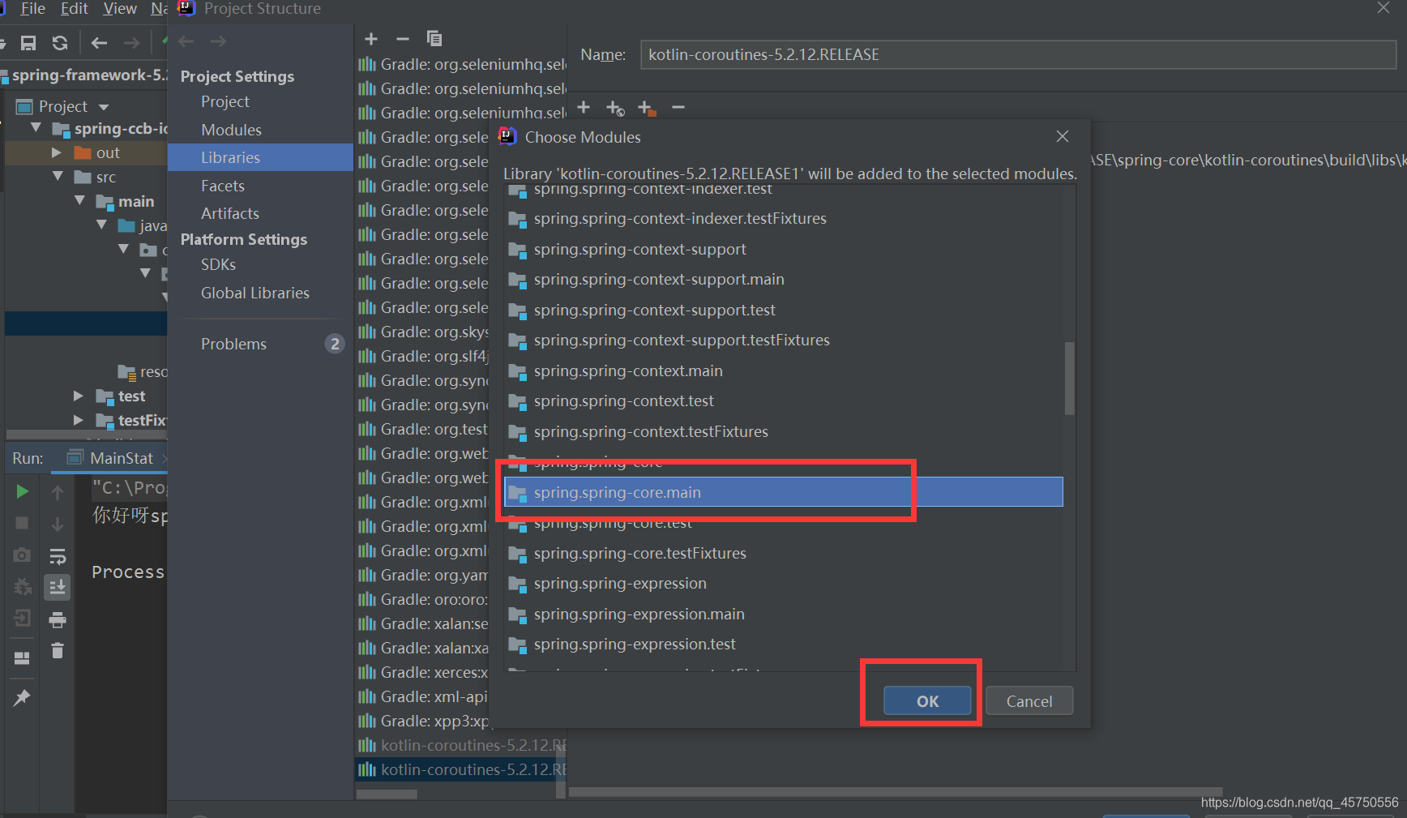1407x818 pixels.
Task: Click the Dump Threads camera icon
Action: point(23,555)
